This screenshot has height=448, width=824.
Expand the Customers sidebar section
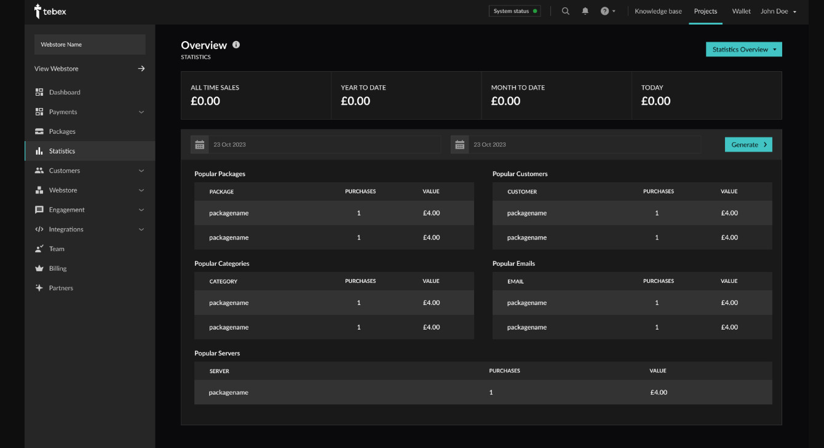89,171
